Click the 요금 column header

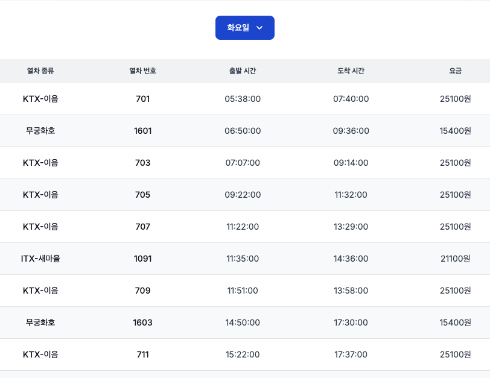point(456,71)
